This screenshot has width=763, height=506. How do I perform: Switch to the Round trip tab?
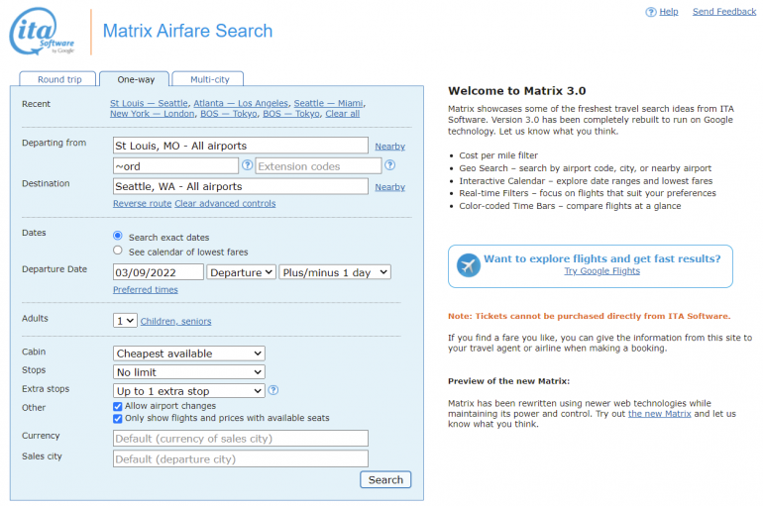(58, 79)
